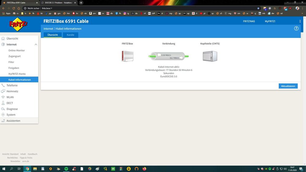The width and height of the screenshot is (306, 172).
Task: Click the browser home icon
Action: 19,8
